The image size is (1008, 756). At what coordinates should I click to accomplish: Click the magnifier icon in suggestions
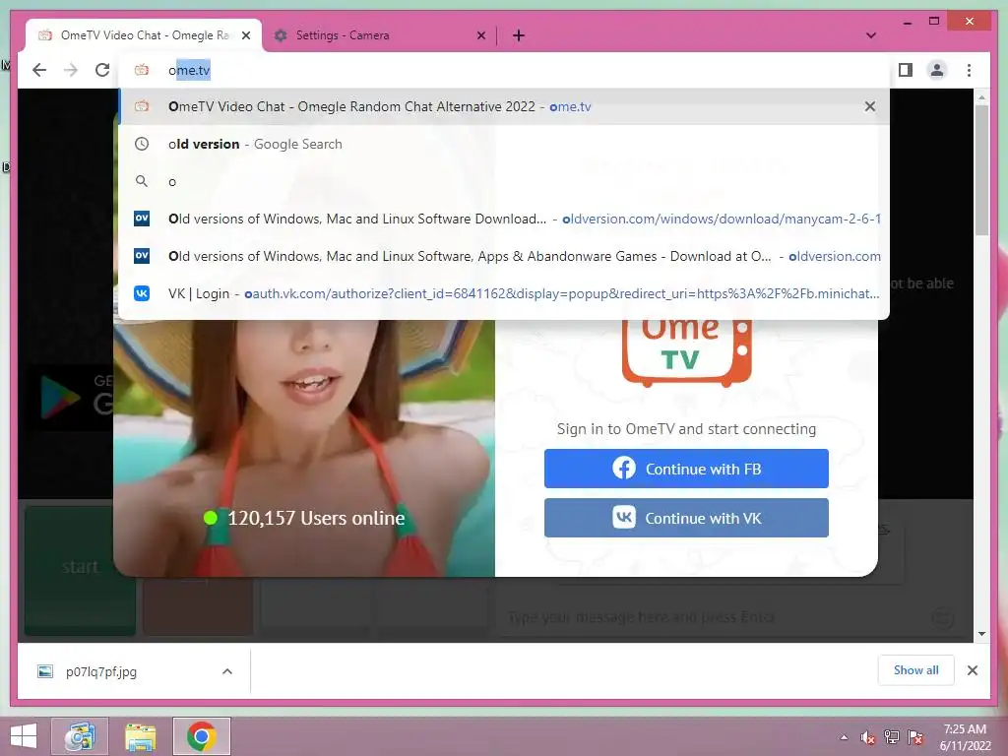pos(142,181)
